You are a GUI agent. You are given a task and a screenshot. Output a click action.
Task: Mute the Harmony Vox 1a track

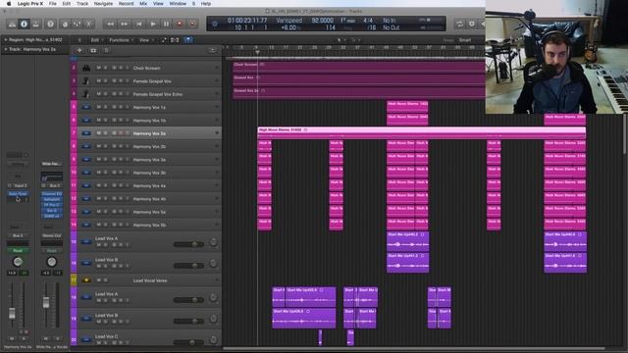pos(98,107)
